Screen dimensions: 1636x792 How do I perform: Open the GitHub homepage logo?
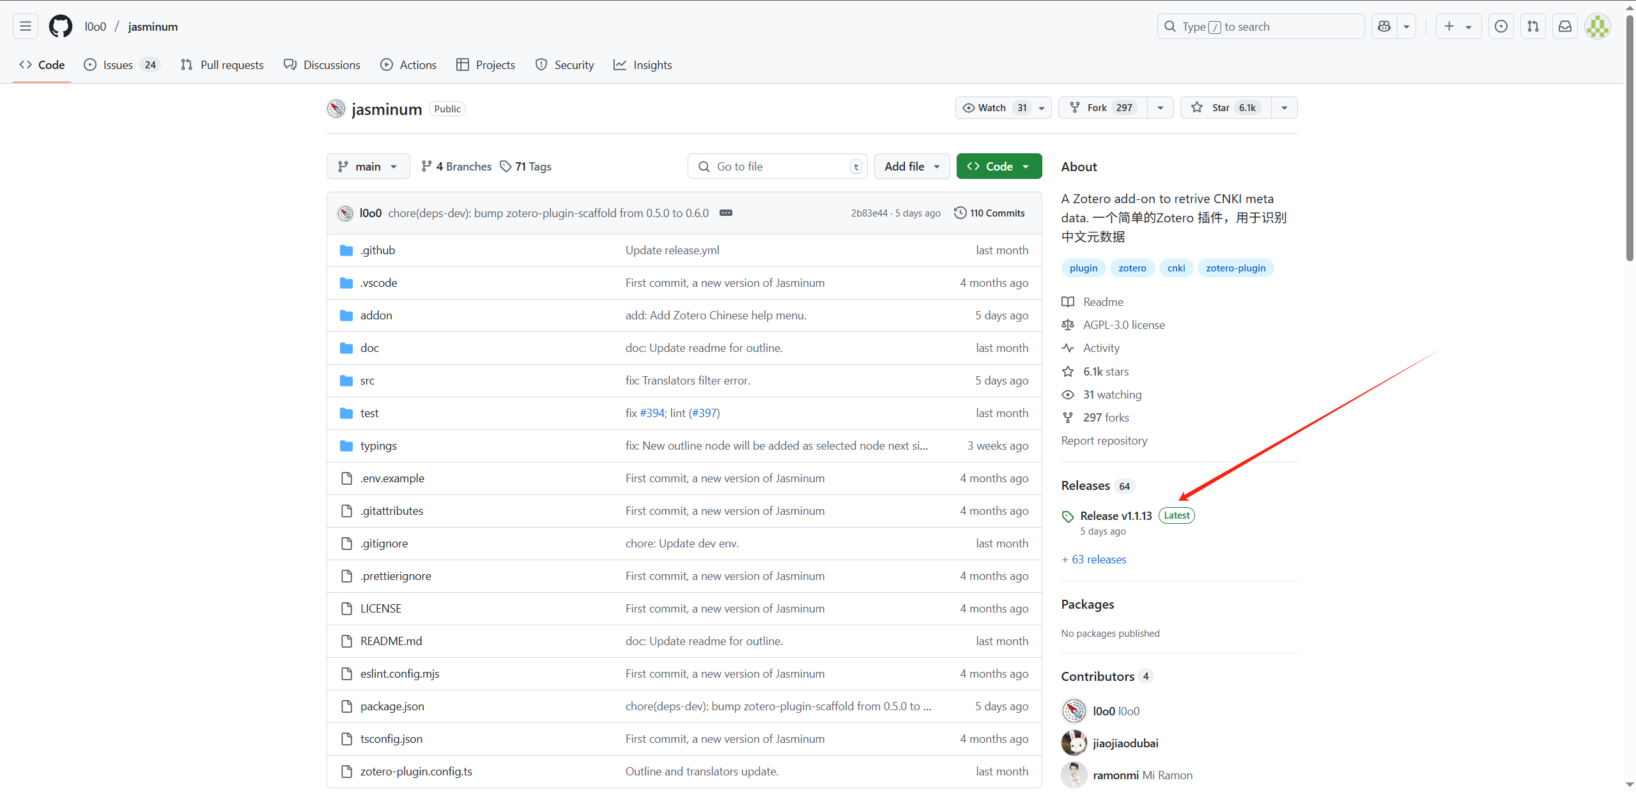pos(61,26)
